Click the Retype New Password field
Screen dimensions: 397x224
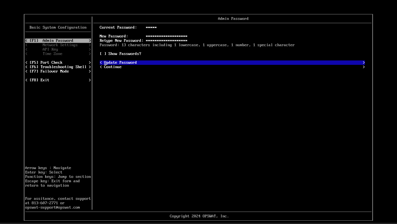tap(166, 41)
